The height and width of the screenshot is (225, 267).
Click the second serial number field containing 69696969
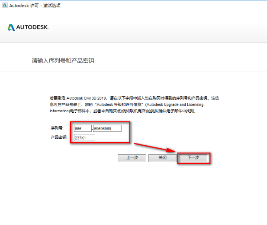[107, 128]
